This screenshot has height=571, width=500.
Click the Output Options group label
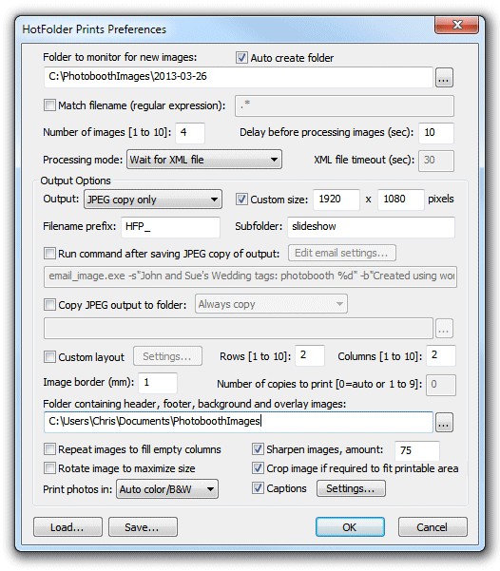[75, 181]
